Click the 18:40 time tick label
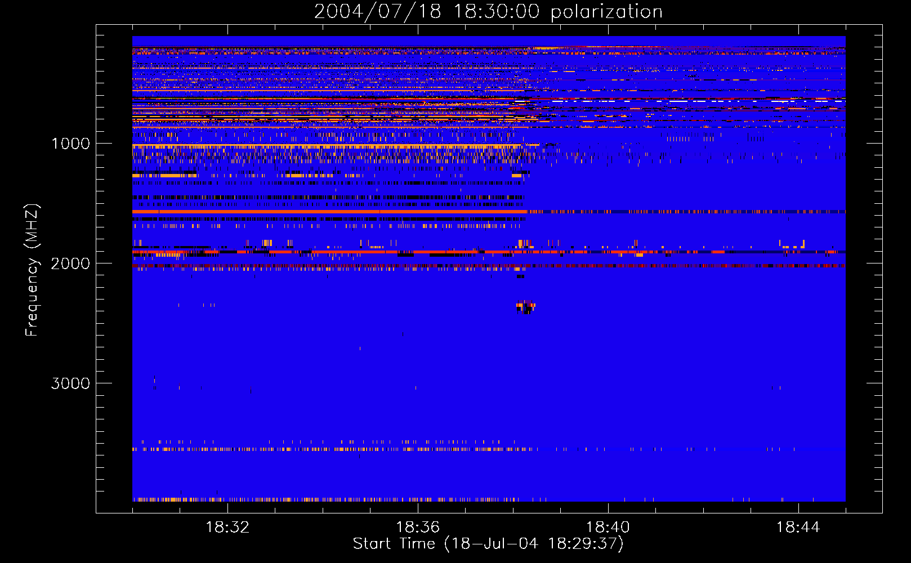 pos(608,528)
